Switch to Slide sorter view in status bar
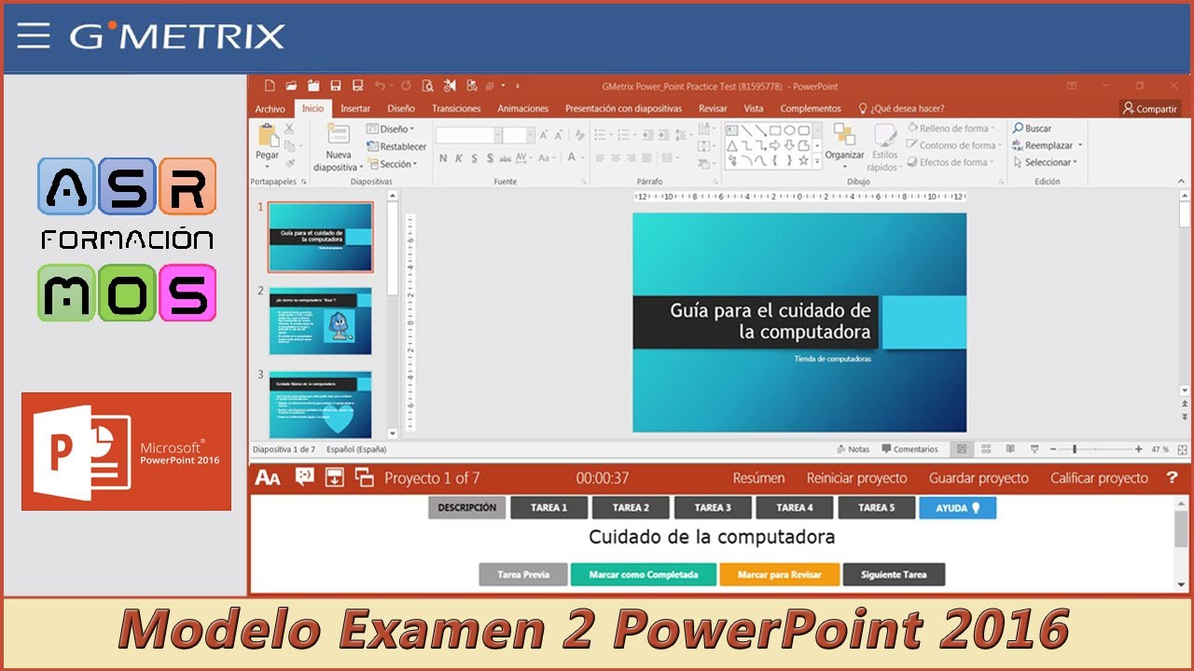 986,449
